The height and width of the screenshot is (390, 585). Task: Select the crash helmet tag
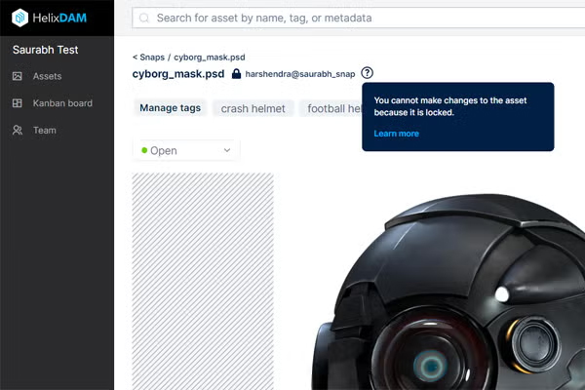point(253,108)
